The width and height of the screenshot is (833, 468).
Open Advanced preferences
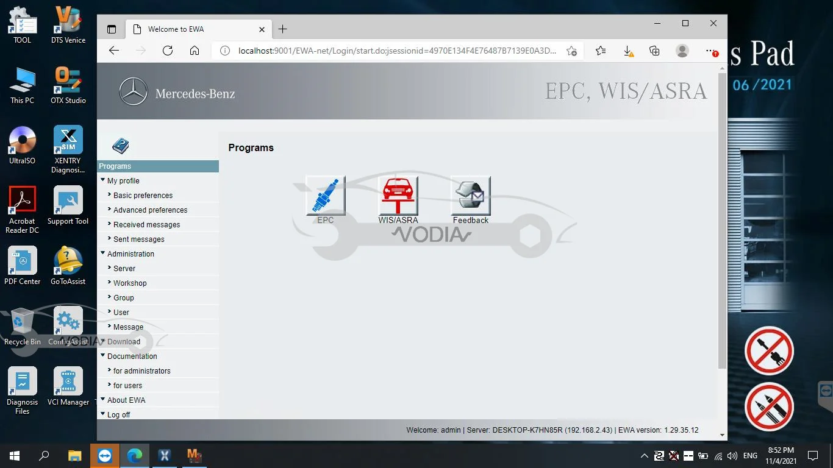150,210
